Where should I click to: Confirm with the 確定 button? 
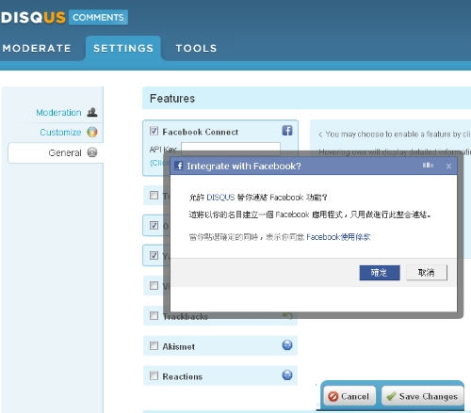pyautogui.click(x=380, y=273)
